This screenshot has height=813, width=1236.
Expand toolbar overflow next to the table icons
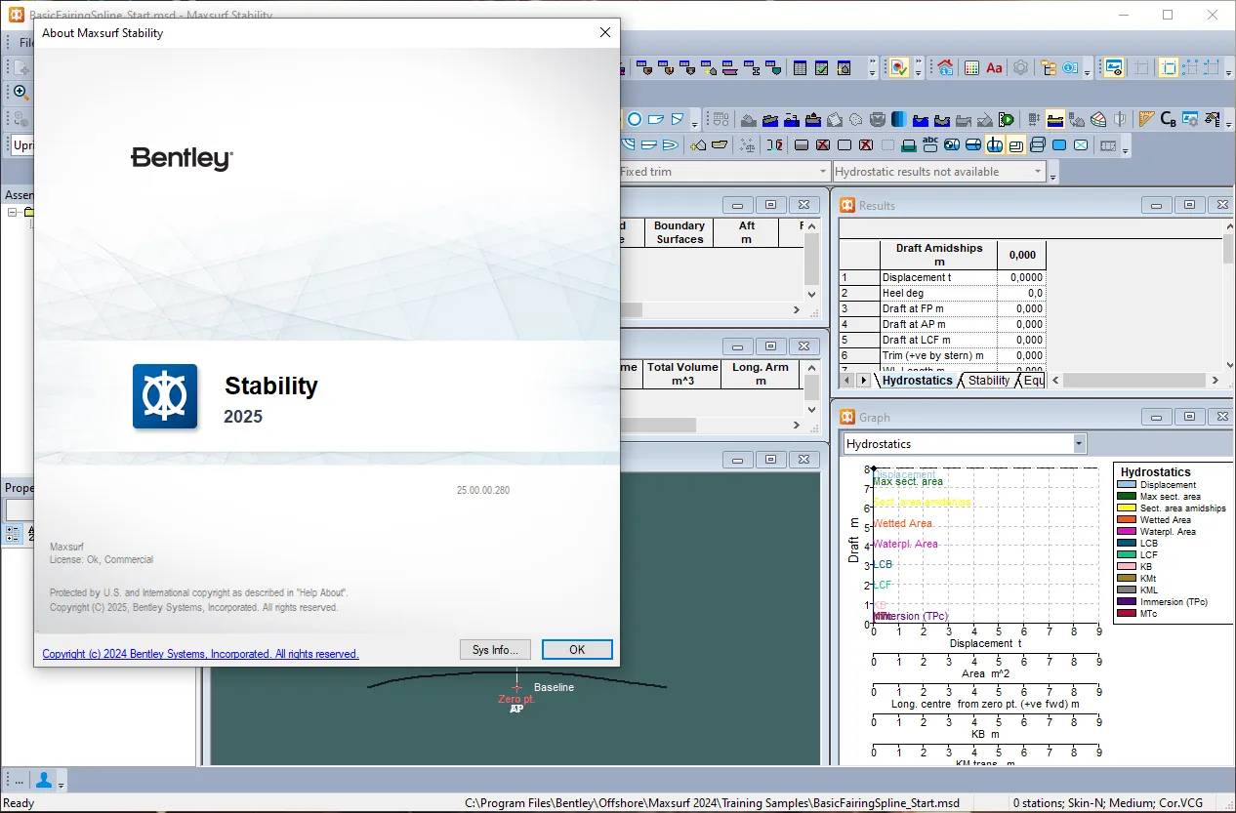(873, 68)
